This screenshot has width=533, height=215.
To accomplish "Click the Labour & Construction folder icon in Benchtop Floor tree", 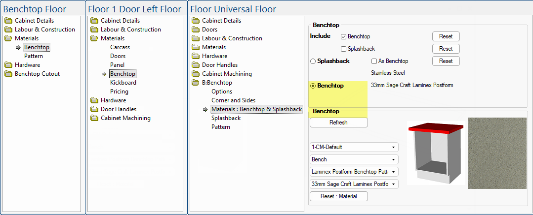I will 8,30.
